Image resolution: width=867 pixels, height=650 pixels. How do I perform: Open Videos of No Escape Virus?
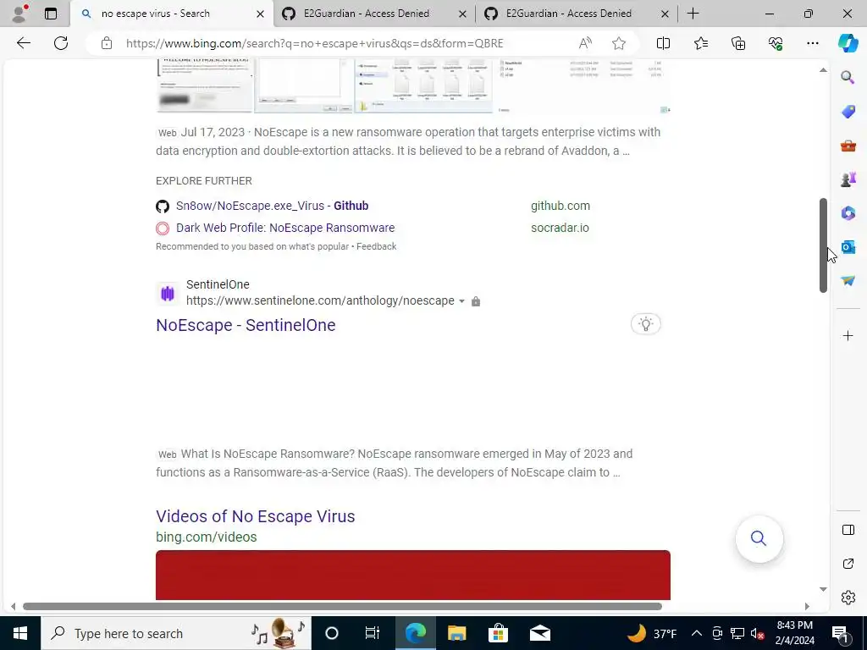point(256,516)
